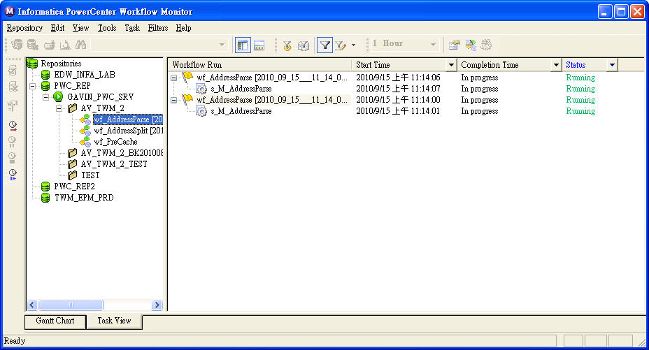Click the print preview toolbar icon
This screenshot has height=350, width=649.
[x=65, y=45]
